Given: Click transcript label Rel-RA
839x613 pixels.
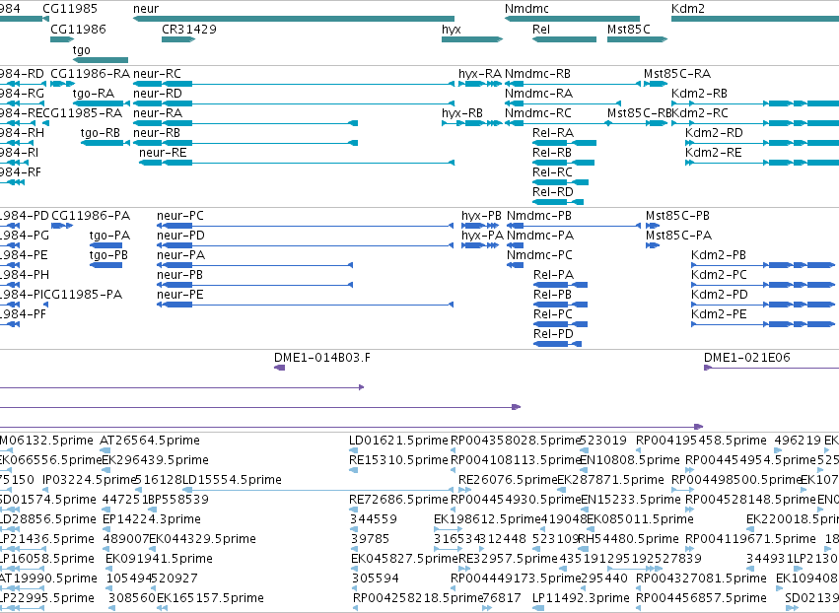Looking at the screenshot, I should click(553, 133).
